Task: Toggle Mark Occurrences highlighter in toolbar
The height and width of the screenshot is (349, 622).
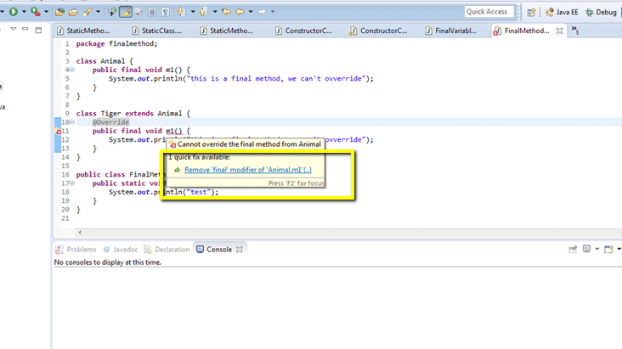Action: tap(126, 12)
